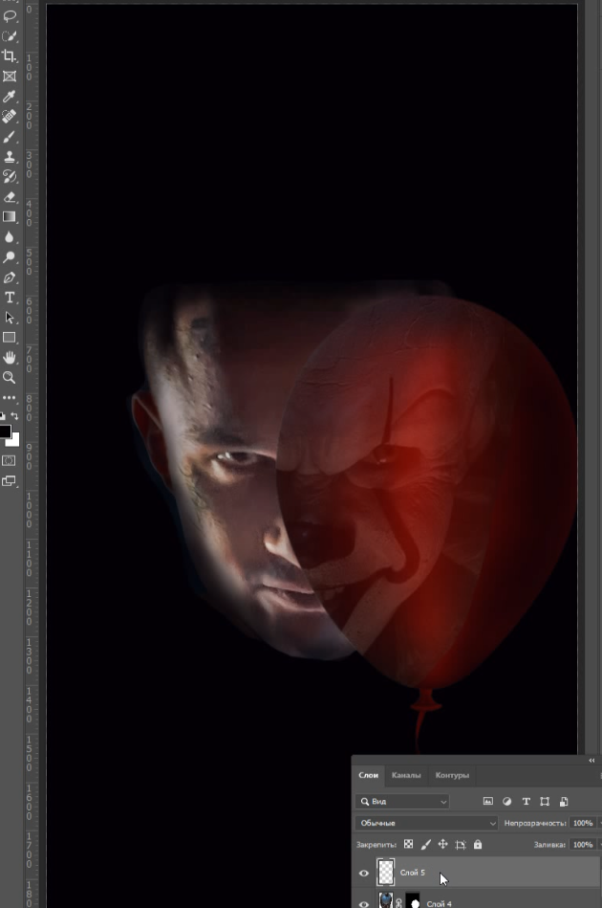Click the Непрозрачность 100% value field

(x=582, y=823)
